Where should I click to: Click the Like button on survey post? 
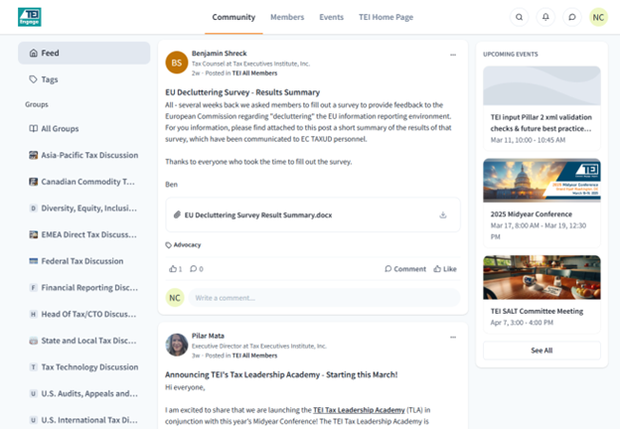[445, 268]
